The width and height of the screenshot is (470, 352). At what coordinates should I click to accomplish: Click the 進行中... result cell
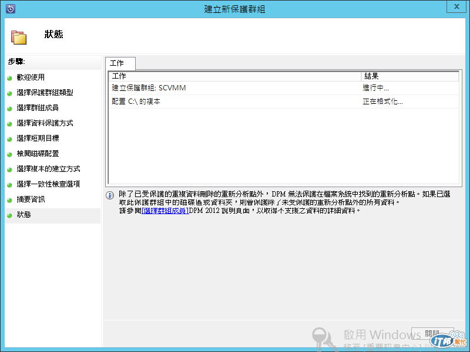point(375,88)
